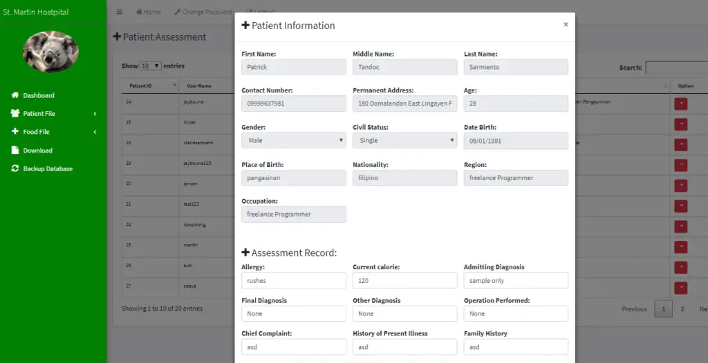This screenshot has height=363, width=708.
Task: Click the Contact Number field
Action: tap(294, 104)
